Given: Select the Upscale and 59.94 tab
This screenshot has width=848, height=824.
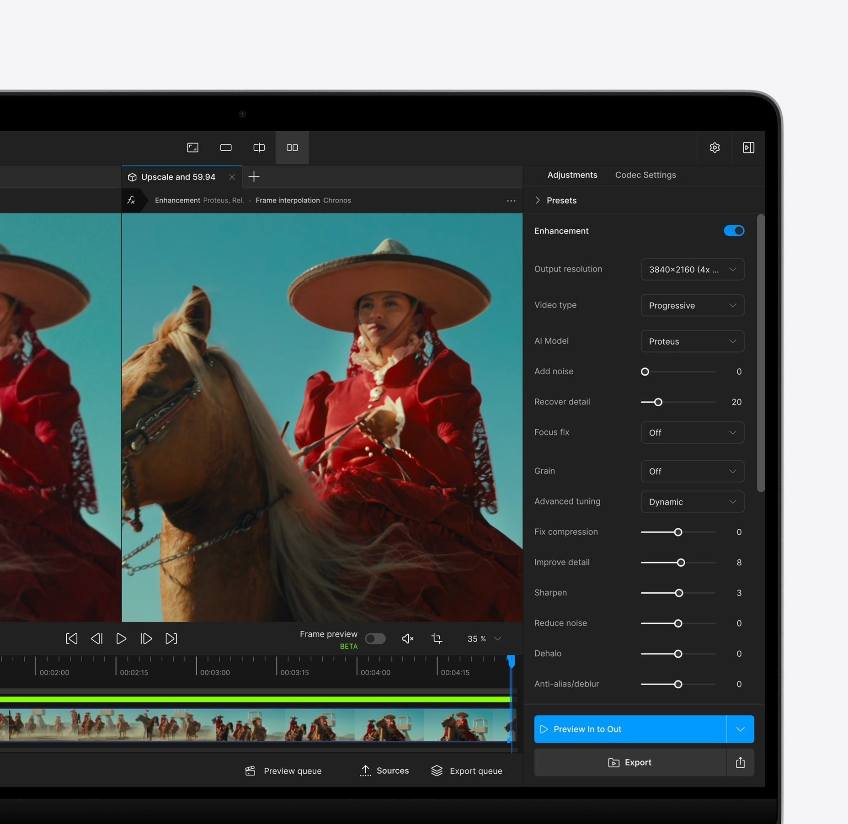Looking at the screenshot, I should click(x=178, y=177).
